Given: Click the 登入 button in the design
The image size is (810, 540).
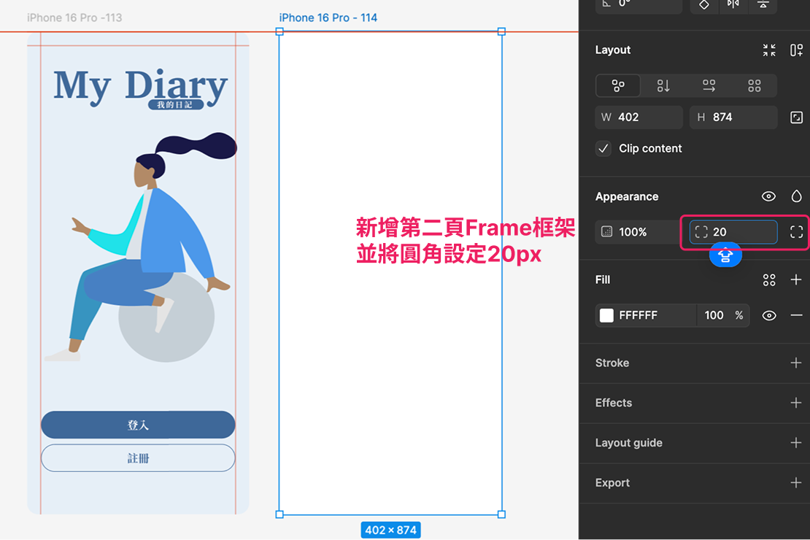Looking at the screenshot, I should click(x=138, y=425).
